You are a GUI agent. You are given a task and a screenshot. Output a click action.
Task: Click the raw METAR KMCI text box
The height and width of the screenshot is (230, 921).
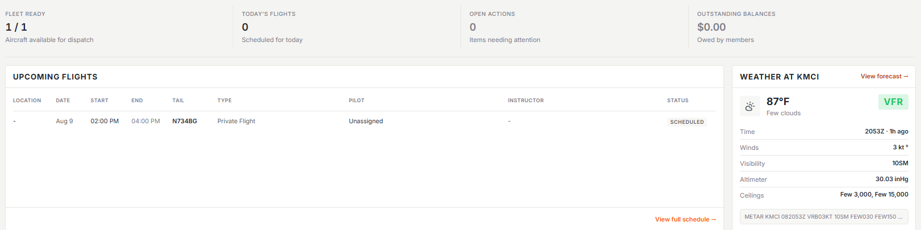(x=824, y=217)
